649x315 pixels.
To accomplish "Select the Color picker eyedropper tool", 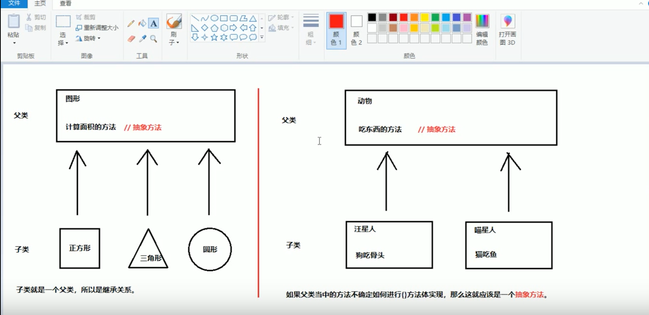I will click(142, 39).
